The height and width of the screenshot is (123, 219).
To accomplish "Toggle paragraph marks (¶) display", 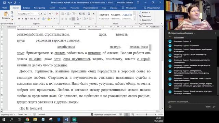I will point(94,14).
